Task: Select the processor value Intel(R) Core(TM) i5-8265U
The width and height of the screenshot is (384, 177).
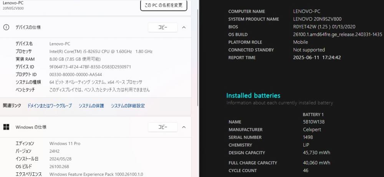Action: [x=101, y=52]
